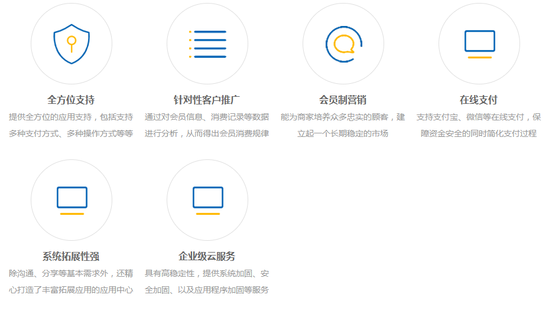Click the shield security icon above 全方位支持
The height and width of the screenshot is (324, 552).
point(72,44)
